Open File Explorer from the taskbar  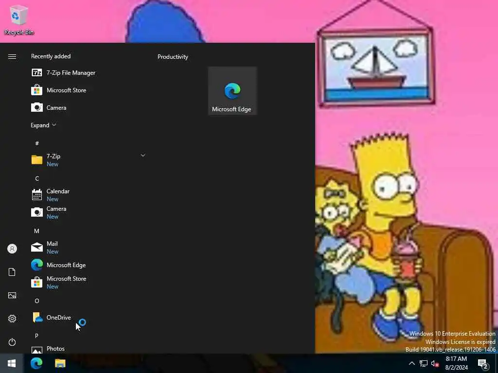tap(60, 363)
